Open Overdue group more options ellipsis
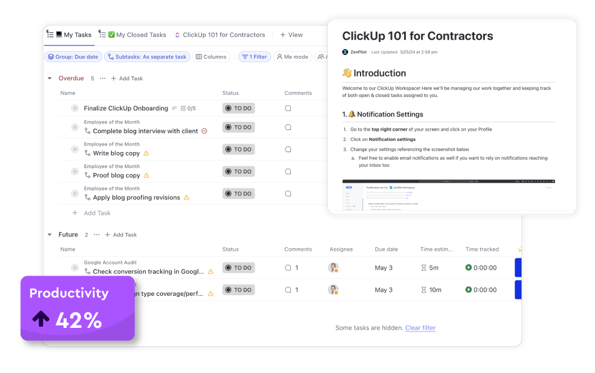 (x=102, y=78)
